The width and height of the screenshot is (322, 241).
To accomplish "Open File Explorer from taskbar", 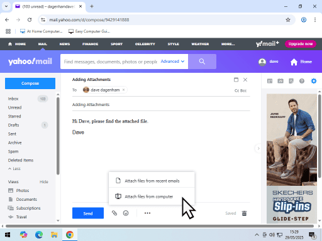I will (x=54, y=235).
